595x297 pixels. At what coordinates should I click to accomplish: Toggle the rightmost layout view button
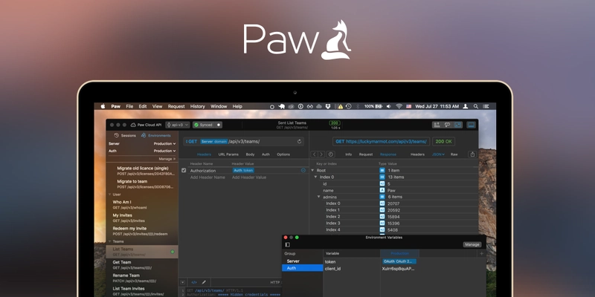pos(472,125)
